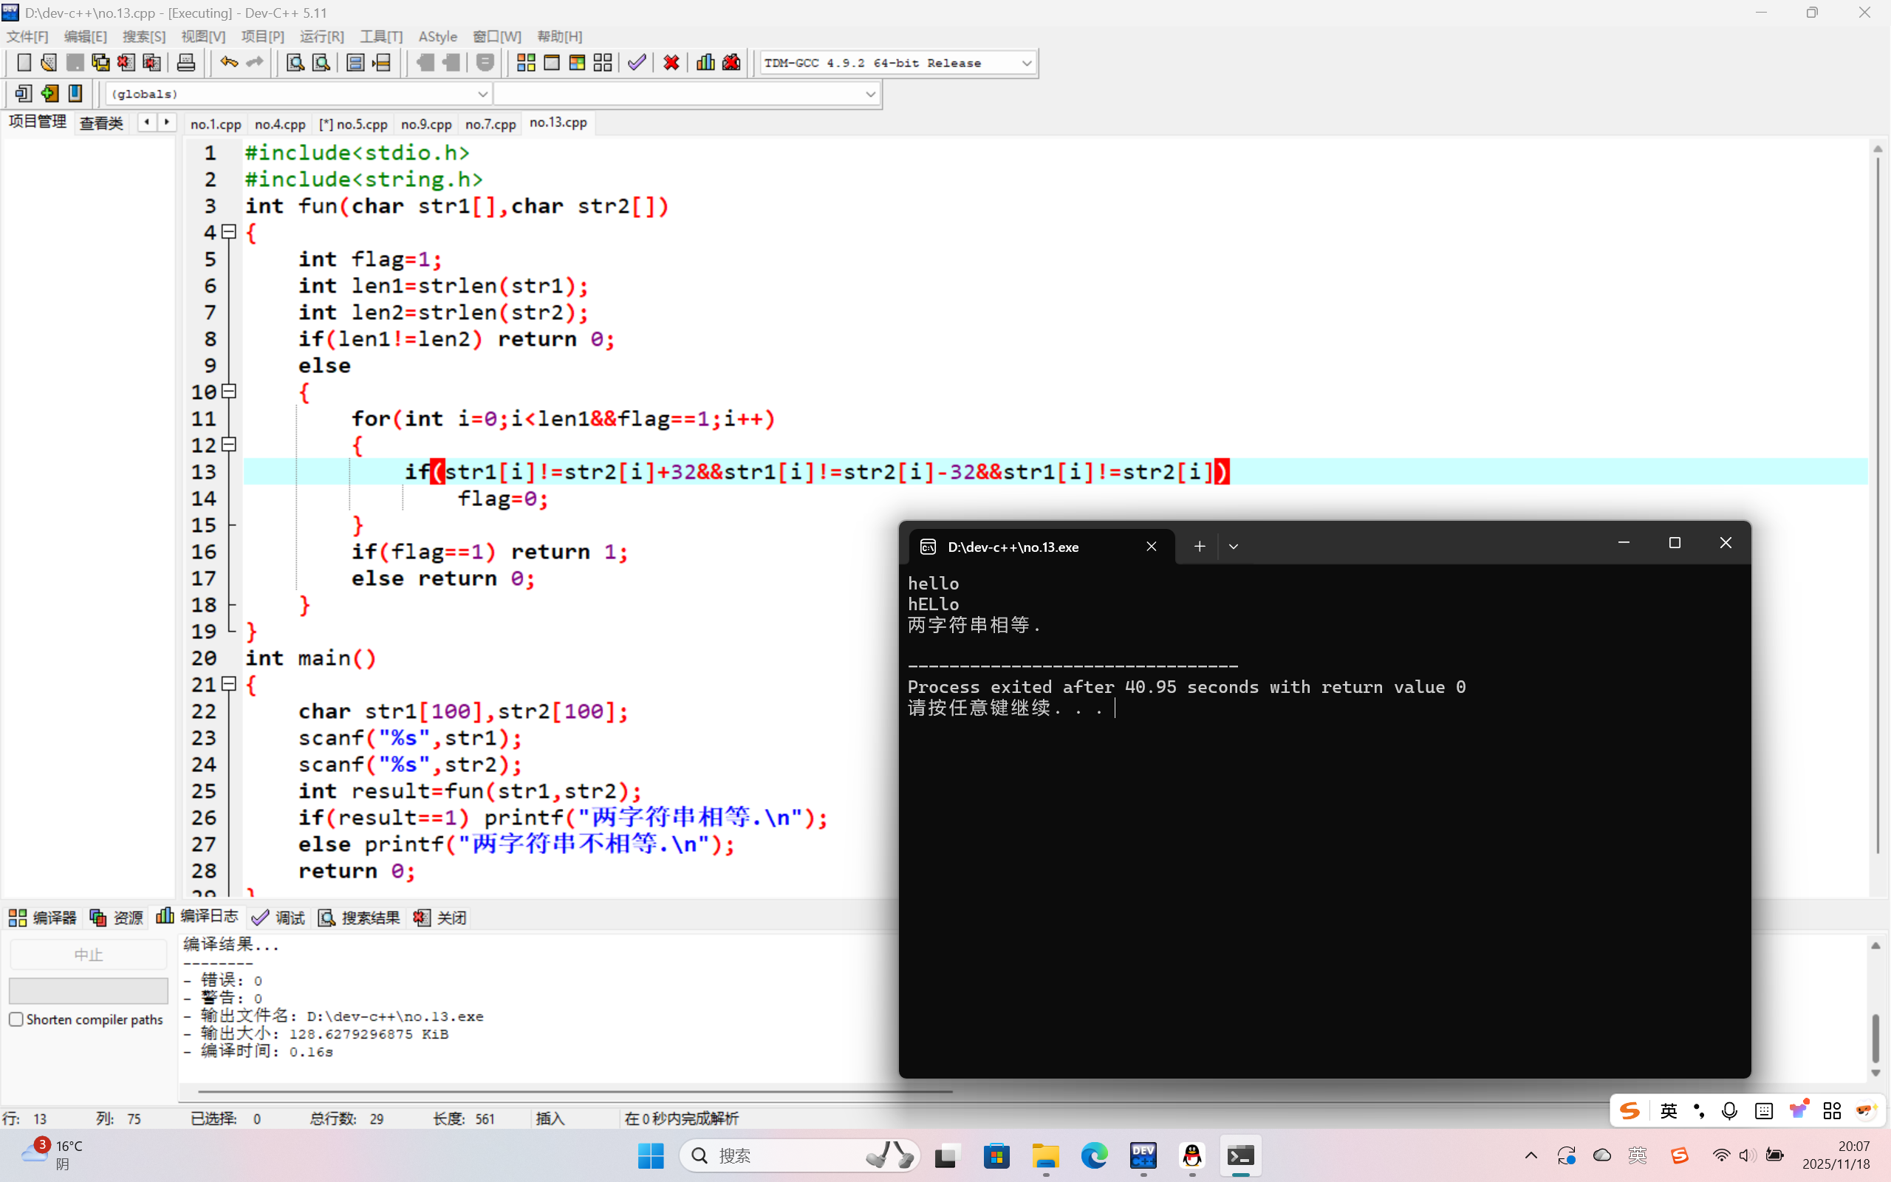Click the Save all files icon
Image resolution: width=1891 pixels, height=1182 pixels.
(x=100, y=63)
